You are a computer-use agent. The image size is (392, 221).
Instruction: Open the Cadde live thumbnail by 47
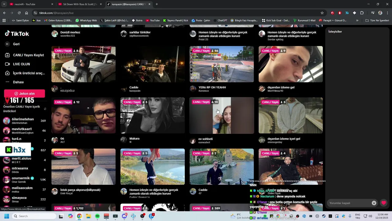tap(222, 167)
